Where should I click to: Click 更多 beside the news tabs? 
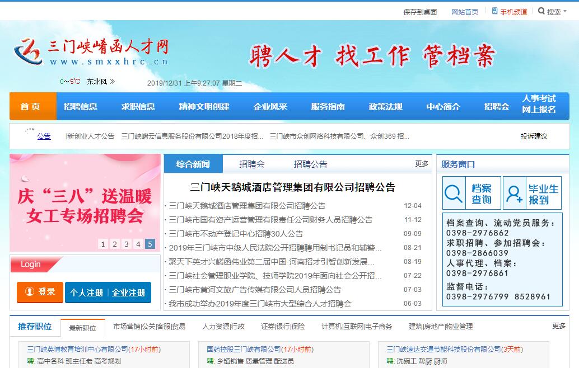click(422, 164)
